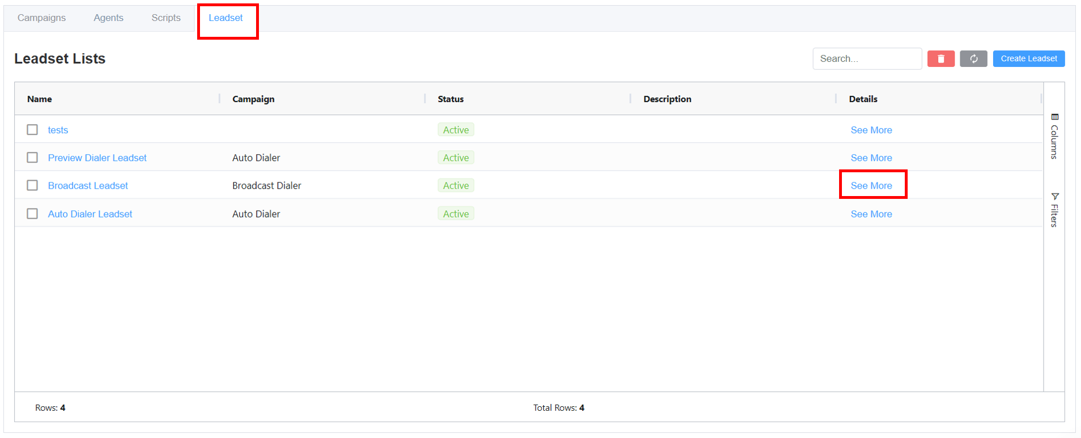This screenshot has height=438, width=1081.
Task: Go to the Scripts tab
Action: click(166, 18)
